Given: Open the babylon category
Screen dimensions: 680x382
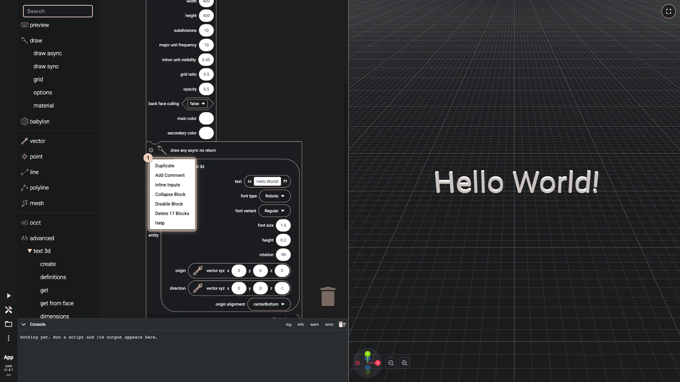Looking at the screenshot, I should coord(35,121).
